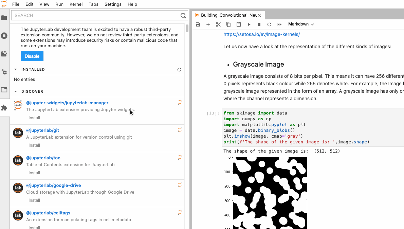Screen dimensions: 404x229
Task: Insert a new cell below
Action: pos(208,24)
